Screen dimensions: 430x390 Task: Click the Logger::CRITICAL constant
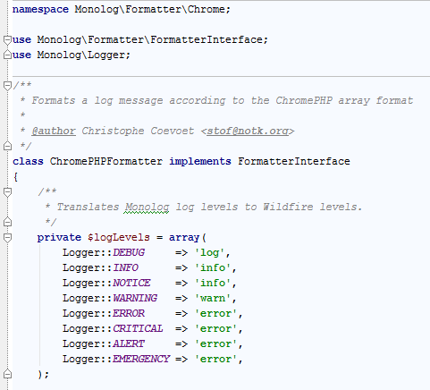coord(113,328)
